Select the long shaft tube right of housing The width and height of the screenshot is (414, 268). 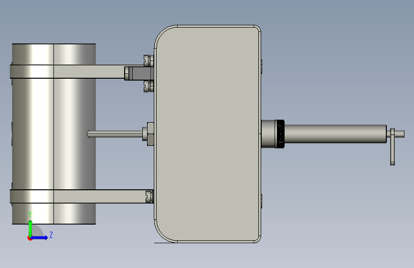(x=335, y=134)
